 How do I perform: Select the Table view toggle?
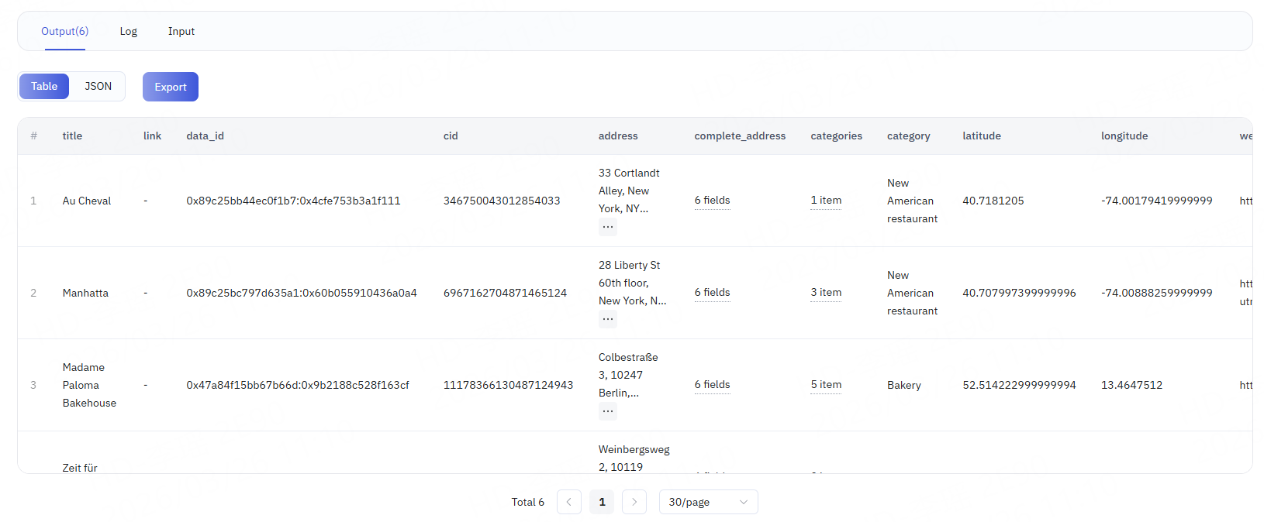click(44, 87)
